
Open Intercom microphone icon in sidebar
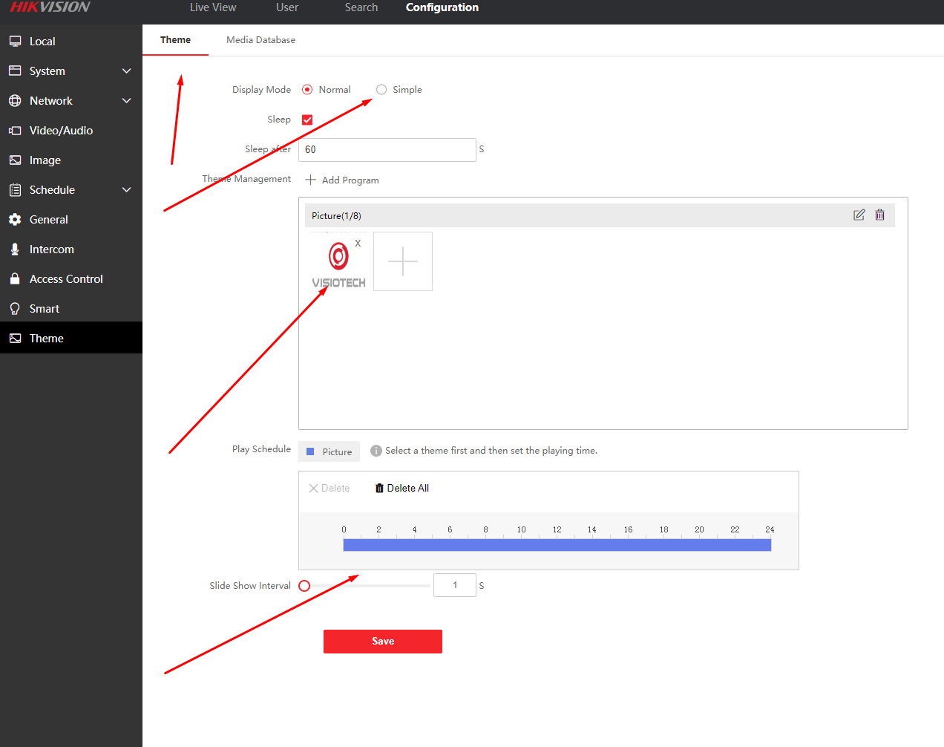coord(15,249)
